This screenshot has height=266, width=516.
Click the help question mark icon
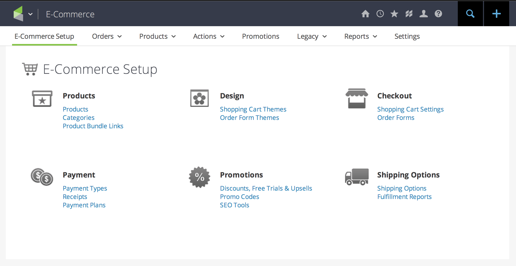[x=438, y=14]
